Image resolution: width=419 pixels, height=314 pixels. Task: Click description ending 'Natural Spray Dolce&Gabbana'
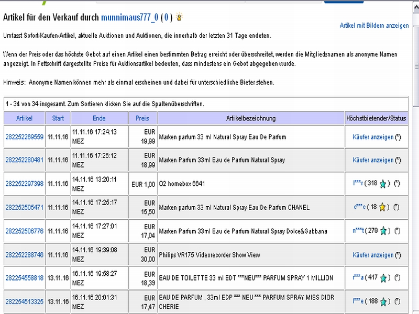[243, 231]
